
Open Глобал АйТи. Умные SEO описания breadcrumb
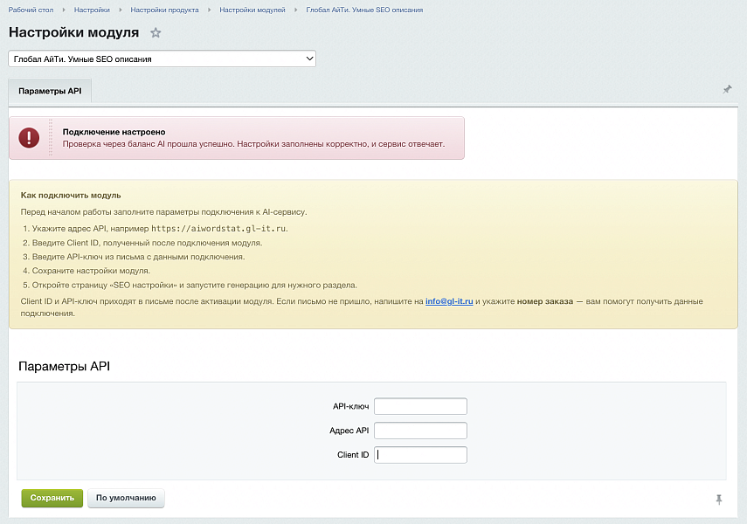click(x=364, y=10)
